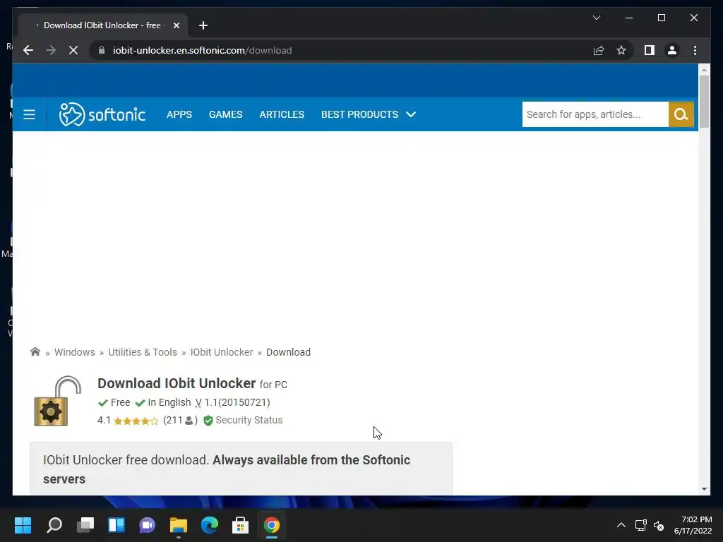Screen dimensions: 723x542
Task: Open ARTICLES in Softonic navigation
Action: click(x=282, y=114)
